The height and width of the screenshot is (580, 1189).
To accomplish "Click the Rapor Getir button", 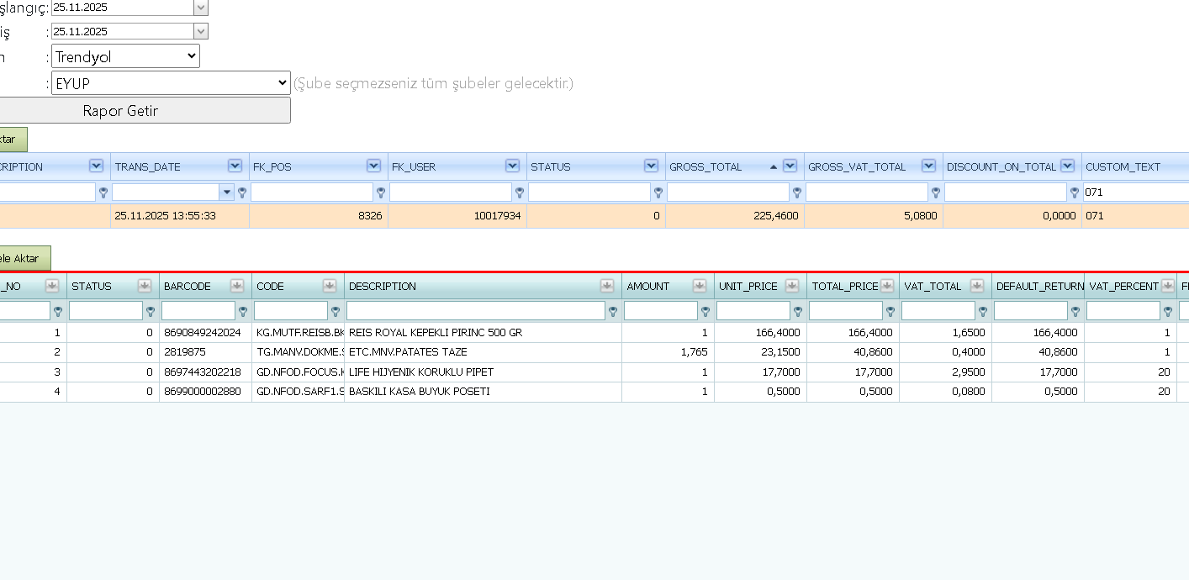I will tap(120, 110).
